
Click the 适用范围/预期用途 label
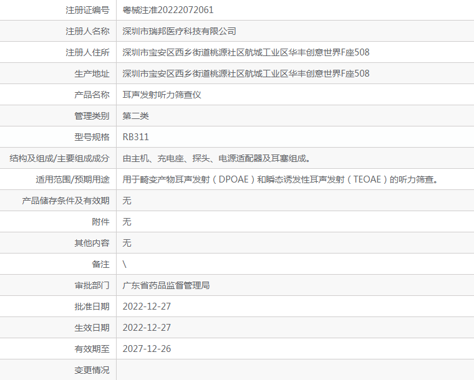72,179
